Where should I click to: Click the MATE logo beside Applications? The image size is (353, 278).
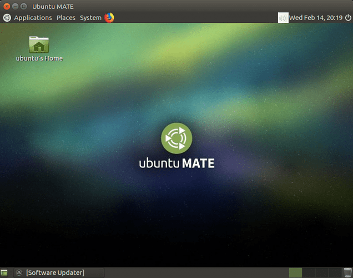tap(7, 18)
